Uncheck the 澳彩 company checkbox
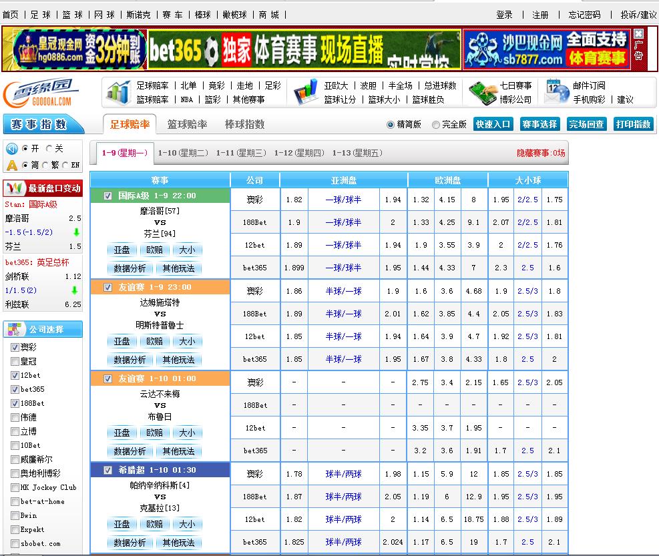659x556 pixels. pyautogui.click(x=15, y=347)
